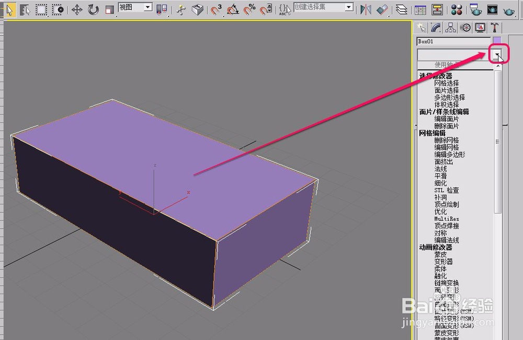
Task: Select 删除面片 modifier from the list
Action: 446,126
